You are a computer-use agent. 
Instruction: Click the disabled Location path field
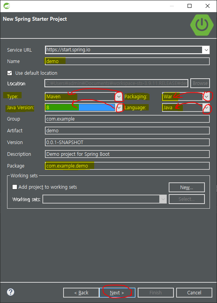[x=116, y=83]
